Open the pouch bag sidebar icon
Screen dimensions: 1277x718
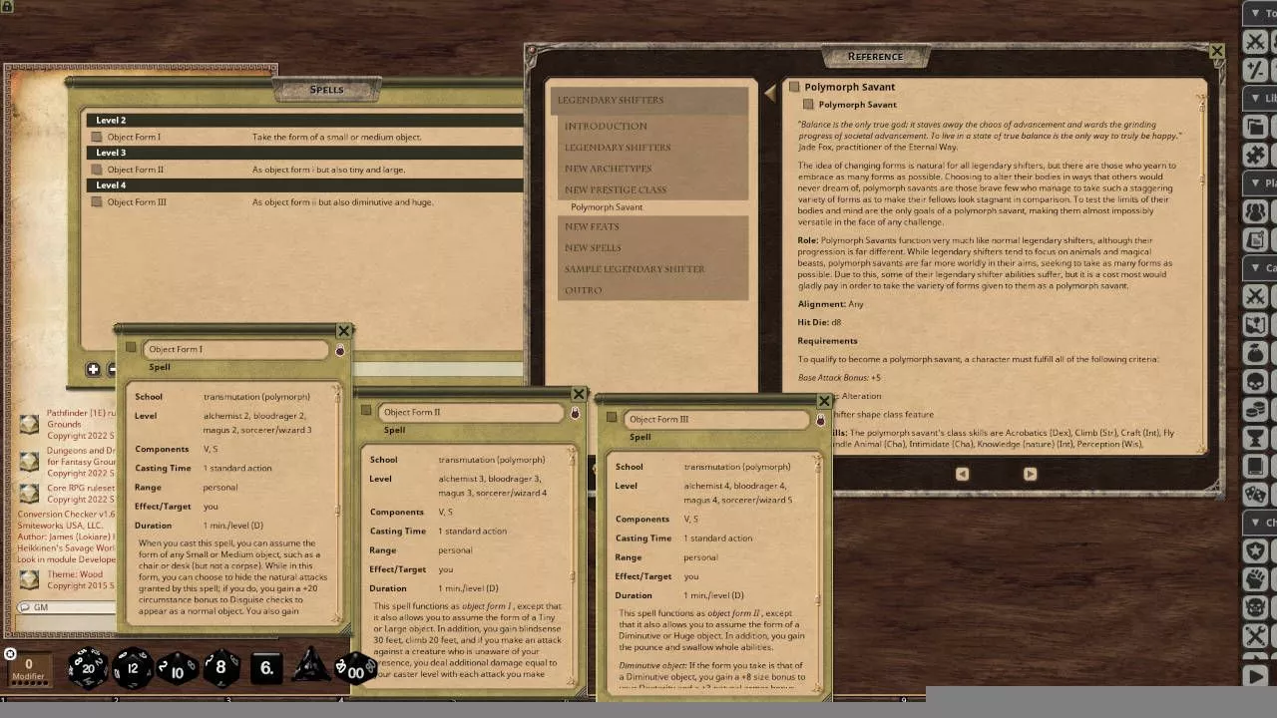pos(1256,353)
